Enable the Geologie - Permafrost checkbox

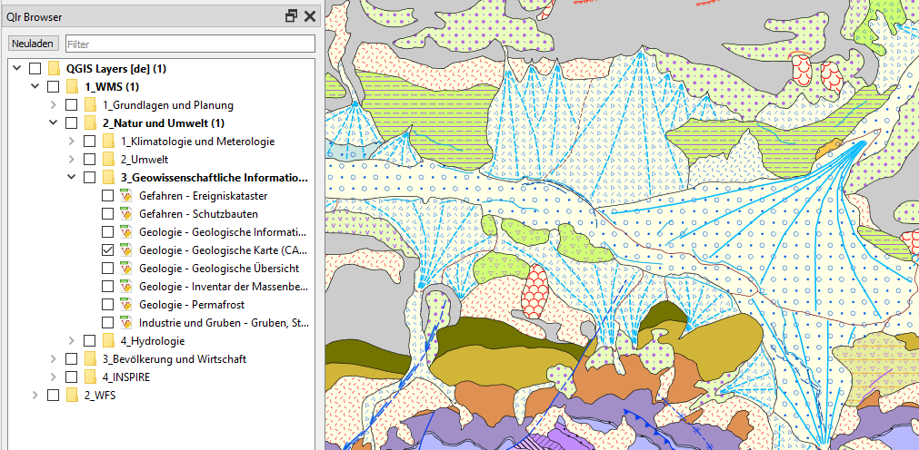[x=108, y=305]
